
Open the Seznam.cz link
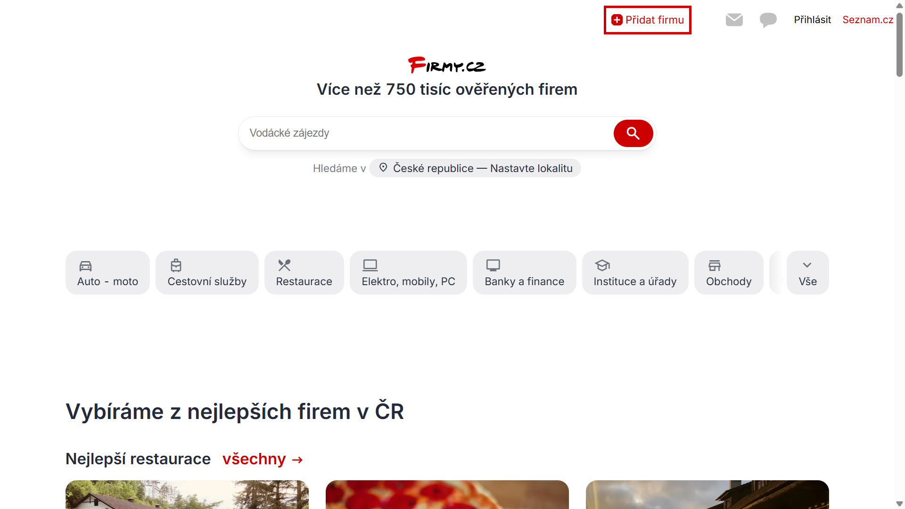click(868, 20)
